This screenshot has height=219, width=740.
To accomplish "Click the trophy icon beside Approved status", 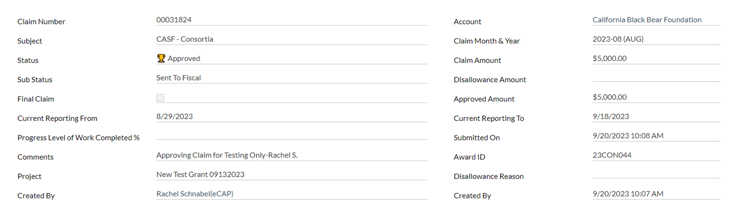I will coord(161,58).
